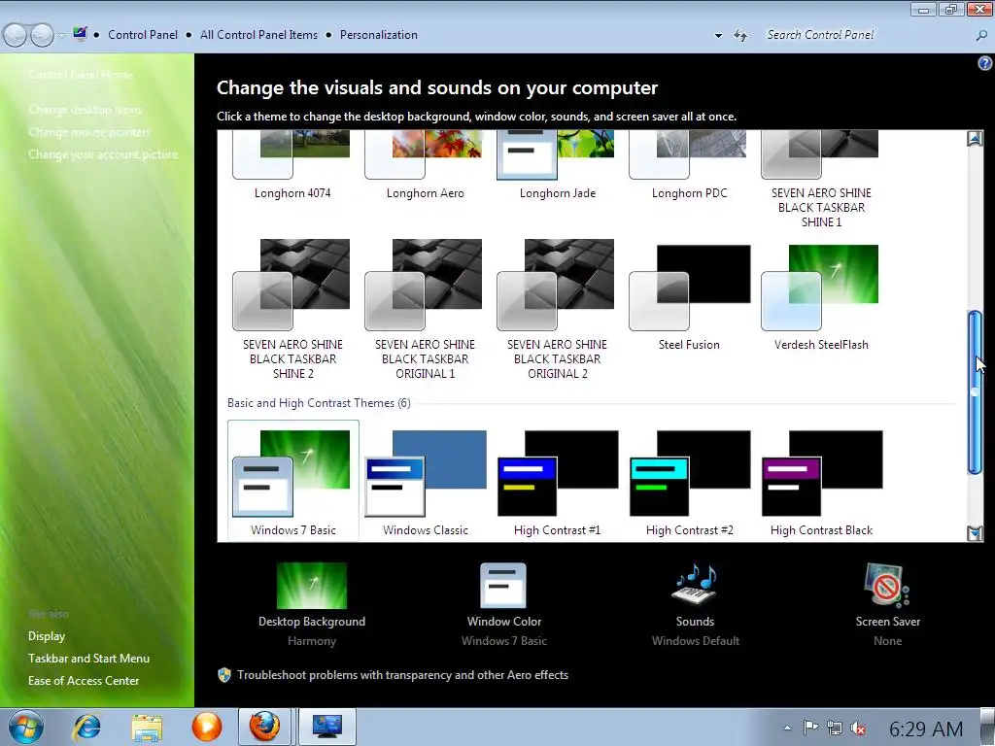Open Change your account picture link
The height and width of the screenshot is (746, 995).
[x=103, y=154]
